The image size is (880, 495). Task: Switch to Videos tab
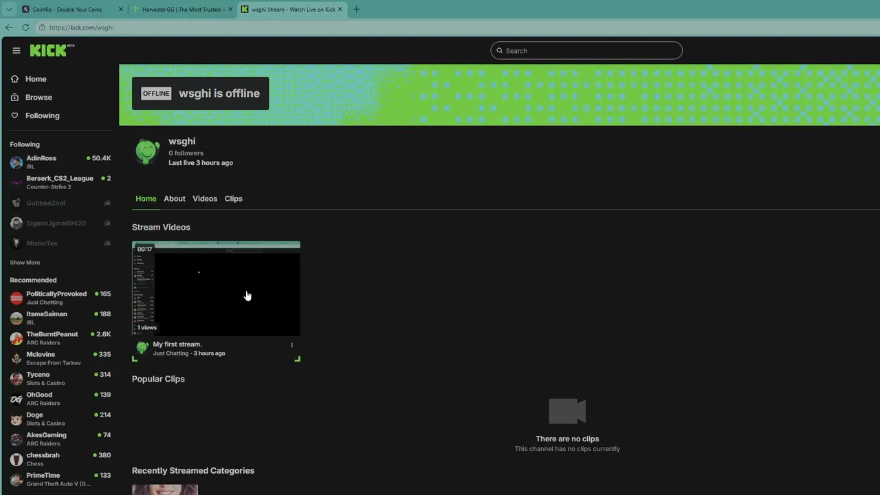[205, 199]
